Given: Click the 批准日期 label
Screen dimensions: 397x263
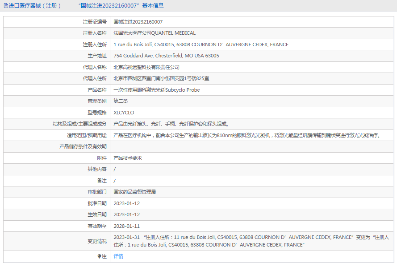Looking at the screenshot, I should tap(97, 203).
